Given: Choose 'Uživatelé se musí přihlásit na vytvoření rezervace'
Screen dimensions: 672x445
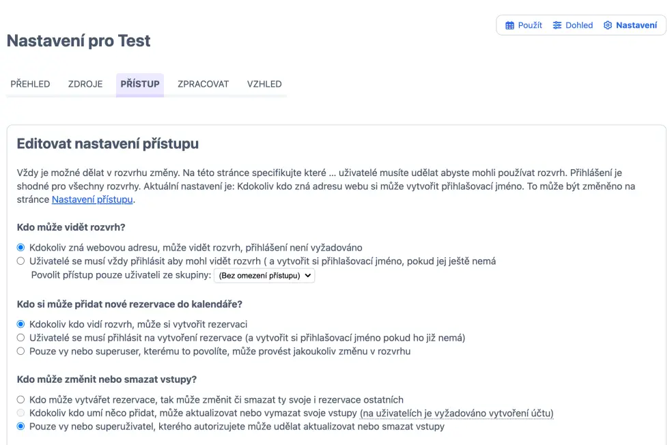Looking at the screenshot, I should [x=21, y=337].
